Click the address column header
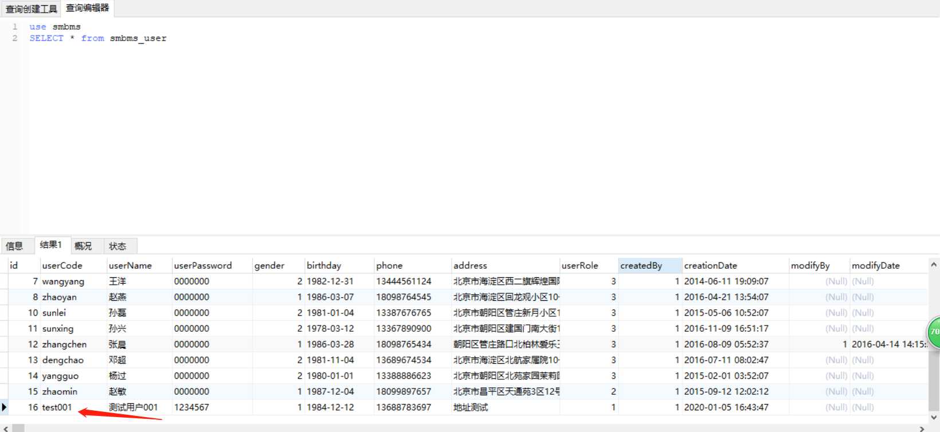The height and width of the screenshot is (432, 940). pyautogui.click(x=506, y=265)
